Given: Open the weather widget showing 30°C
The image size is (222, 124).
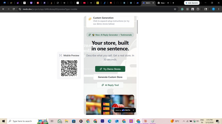Looking at the screenshot, I should click(x=175, y=121).
